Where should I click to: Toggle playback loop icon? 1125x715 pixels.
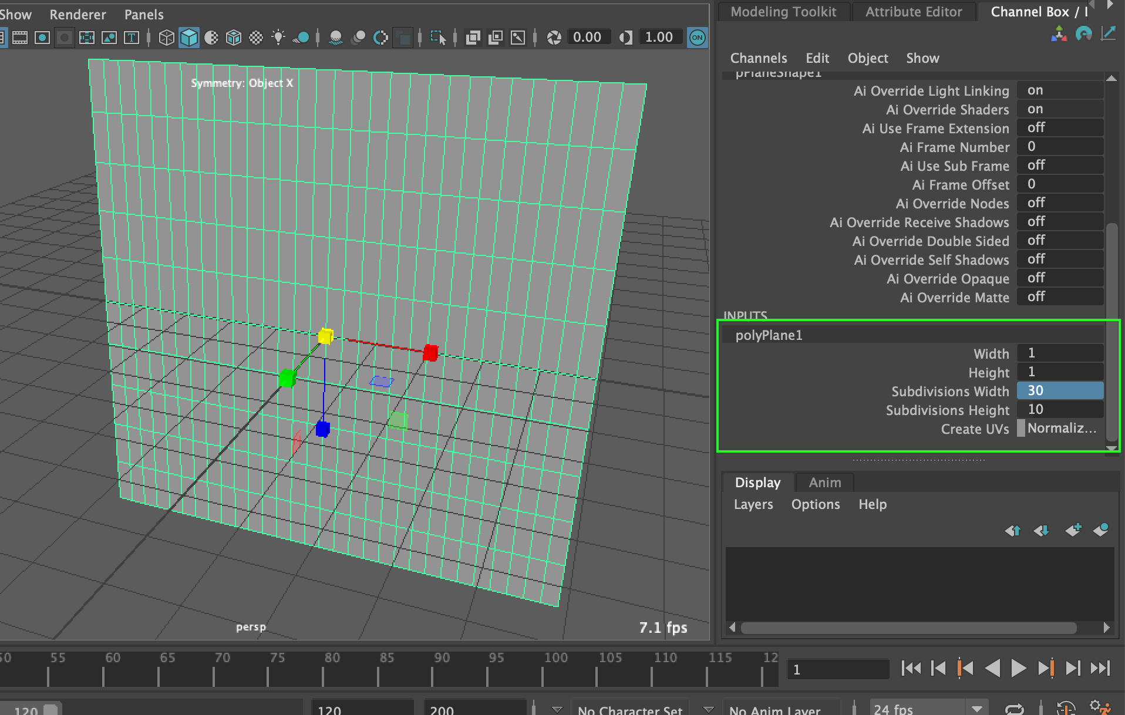(1014, 709)
